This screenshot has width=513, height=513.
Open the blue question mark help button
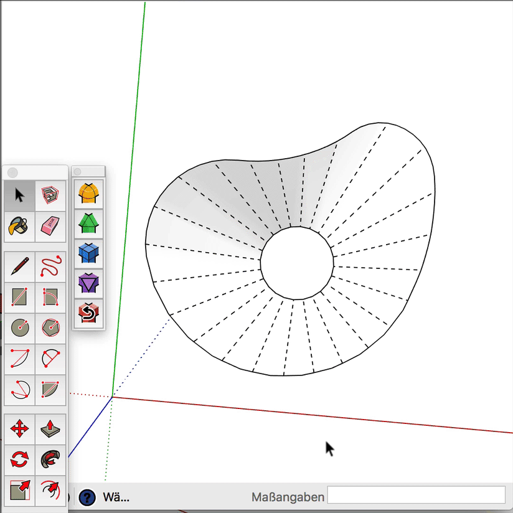(87, 497)
